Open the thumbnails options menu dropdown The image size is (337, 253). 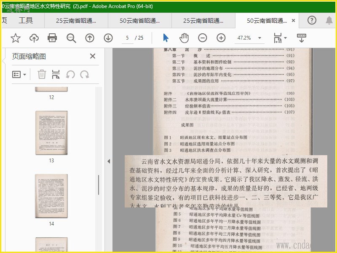tap(19, 75)
